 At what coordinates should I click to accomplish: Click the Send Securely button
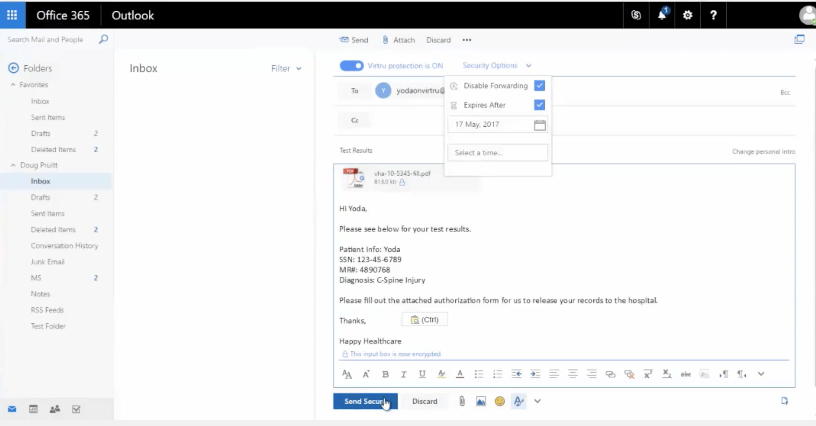pyautogui.click(x=365, y=401)
